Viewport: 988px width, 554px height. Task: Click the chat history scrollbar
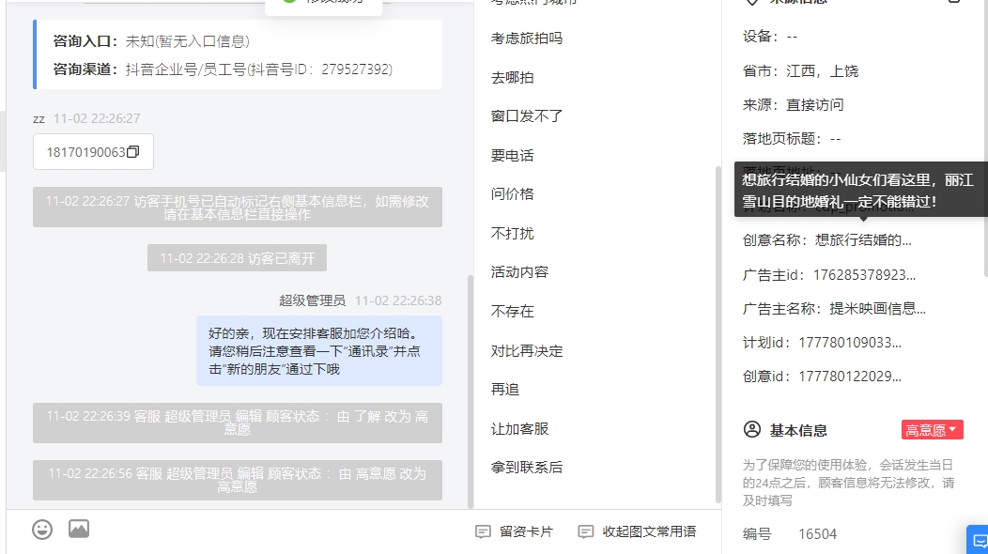click(471, 391)
